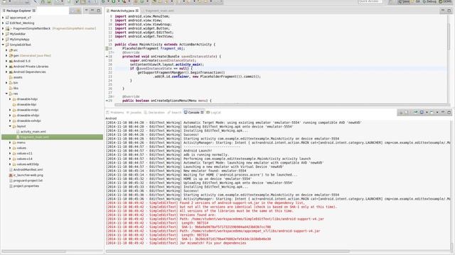Click the editor horizontal scrollbar
Screen dimensions: 455x255
(x=281, y=105)
